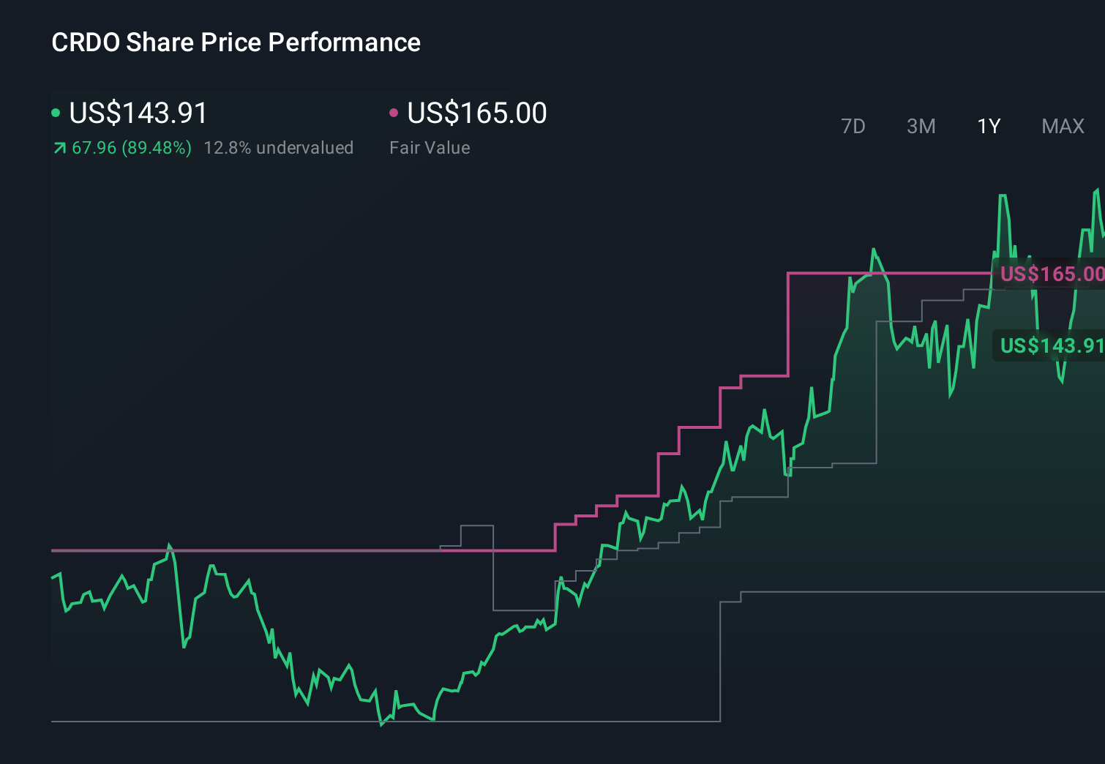Expand the 1Y period selector
Screen dimensions: 1105x764
point(988,126)
